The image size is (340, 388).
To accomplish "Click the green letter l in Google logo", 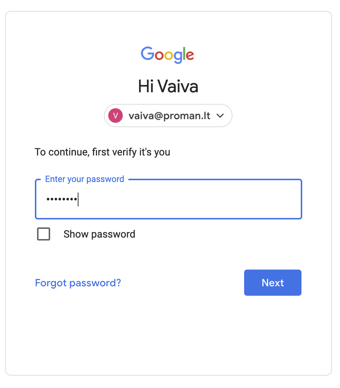I will (183, 54).
